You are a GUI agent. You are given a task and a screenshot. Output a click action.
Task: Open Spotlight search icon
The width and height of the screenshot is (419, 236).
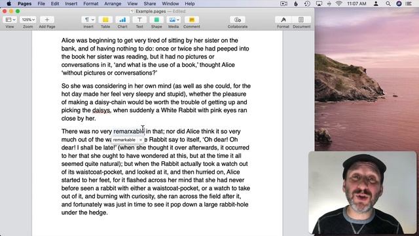(388, 3)
